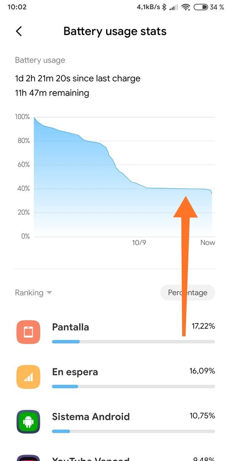Click the Pantalla usage progress bar
Screen dimensions: 230x461
coord(133,342)
